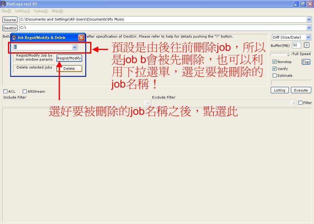Click the Top button
The width and height of the screenshot is (314, 224).
(x=306, y=62)
